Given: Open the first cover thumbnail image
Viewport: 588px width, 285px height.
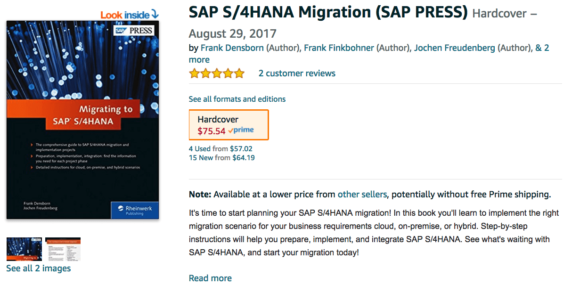Looking at the screenshot, I should pyautogui.click(x=24, y=249).
